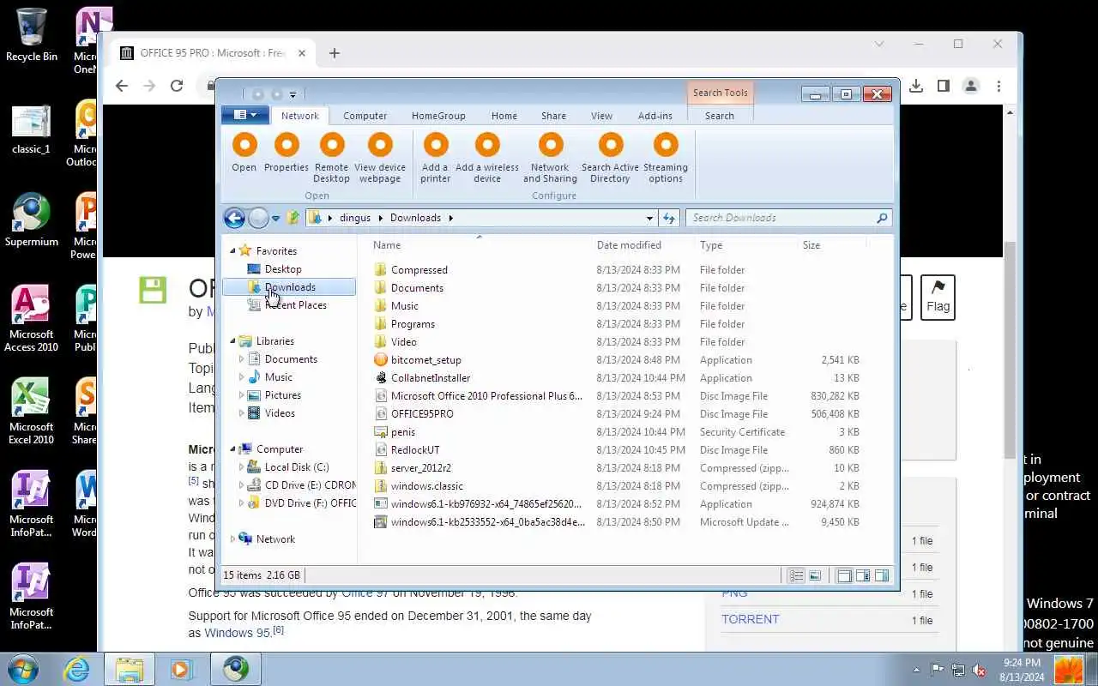Open Supermium desktop shortcut
Image resolution: width=1098 pixels, height=686 pixels.
(x=32, y=221)
